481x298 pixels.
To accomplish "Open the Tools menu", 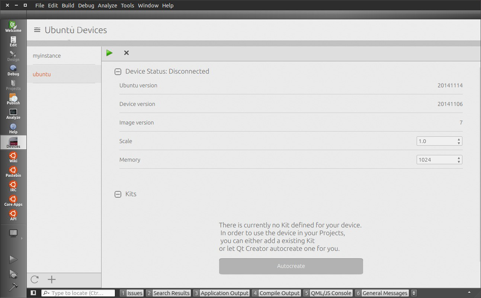I will tap(127, 6).
